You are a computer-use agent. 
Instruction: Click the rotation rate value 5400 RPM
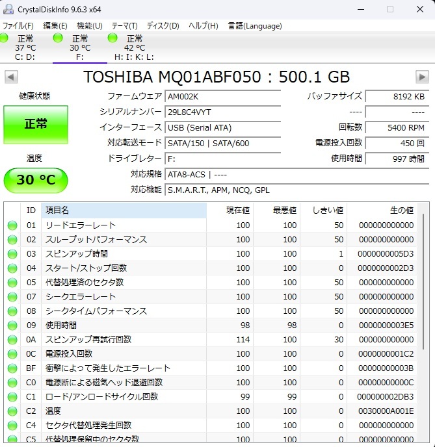click(397, 128)
